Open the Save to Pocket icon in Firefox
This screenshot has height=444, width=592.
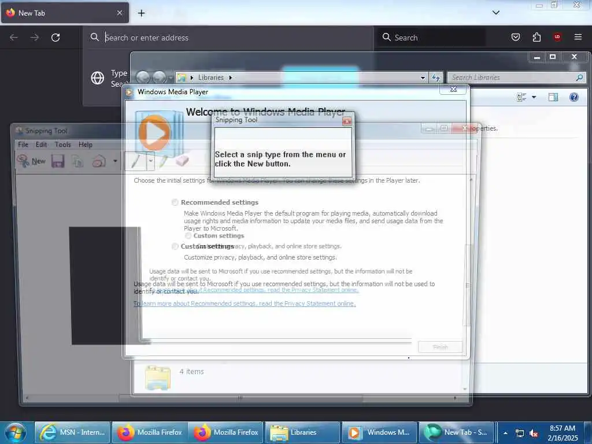tap(515, 37)
